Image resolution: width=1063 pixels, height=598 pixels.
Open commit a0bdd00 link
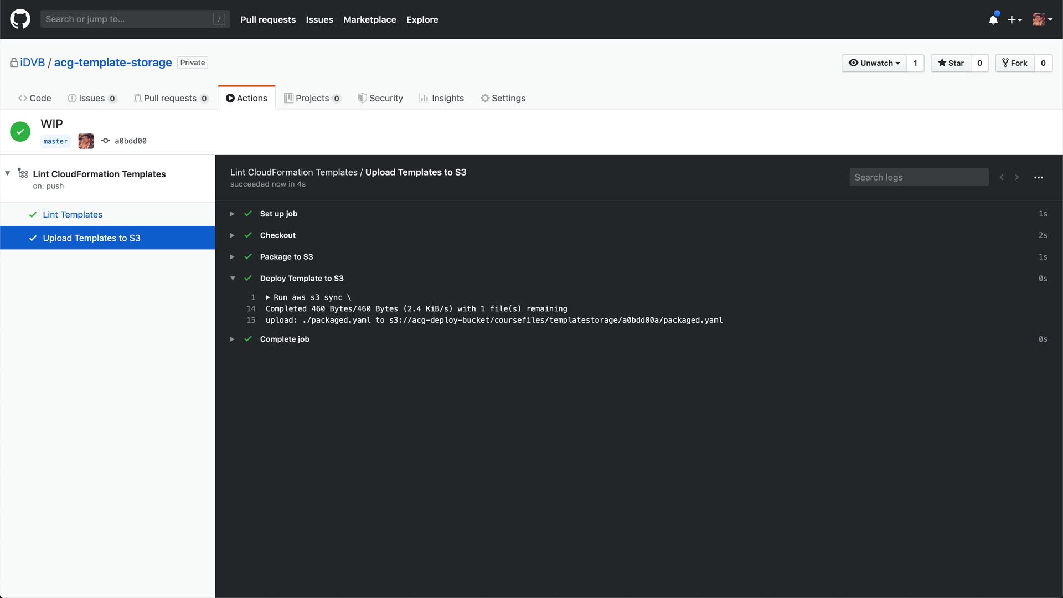point(131,141)
